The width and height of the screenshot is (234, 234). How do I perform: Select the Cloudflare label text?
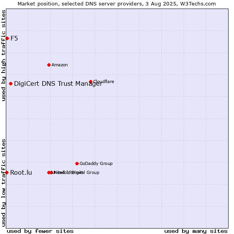coord(104,82)
